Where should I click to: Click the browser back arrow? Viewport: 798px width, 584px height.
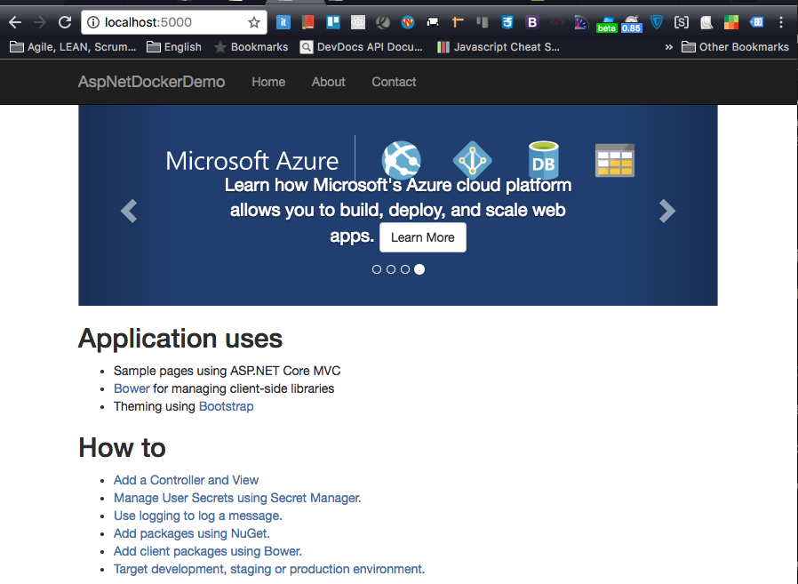(x=15, y=22)
